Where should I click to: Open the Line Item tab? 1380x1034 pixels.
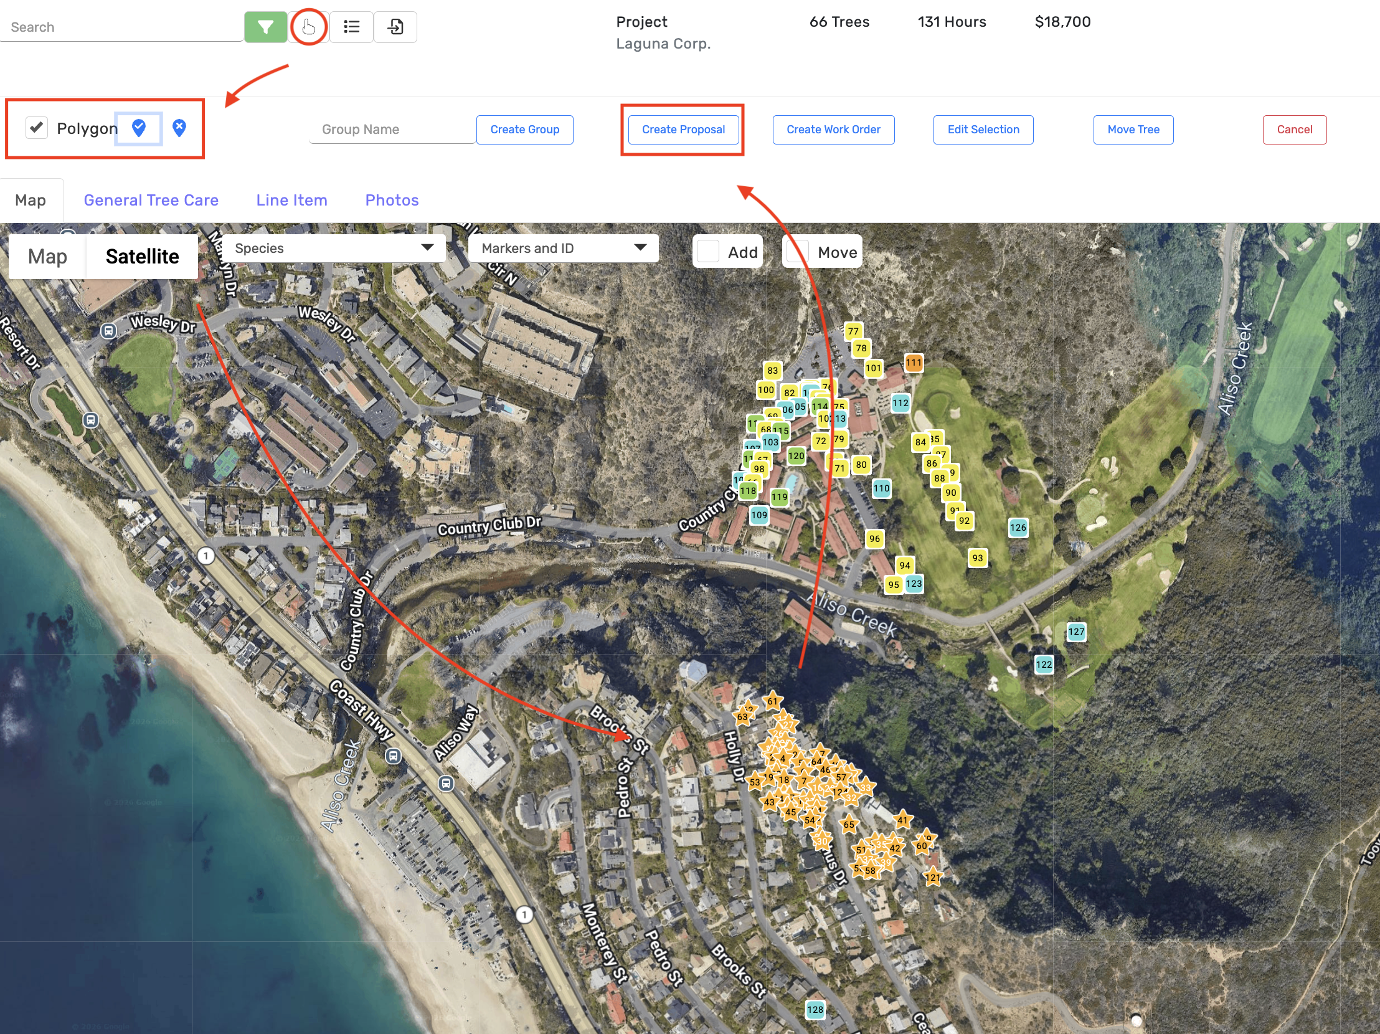coord(291,201)
